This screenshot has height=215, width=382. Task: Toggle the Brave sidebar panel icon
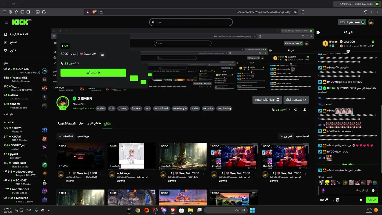coord(28,12)
